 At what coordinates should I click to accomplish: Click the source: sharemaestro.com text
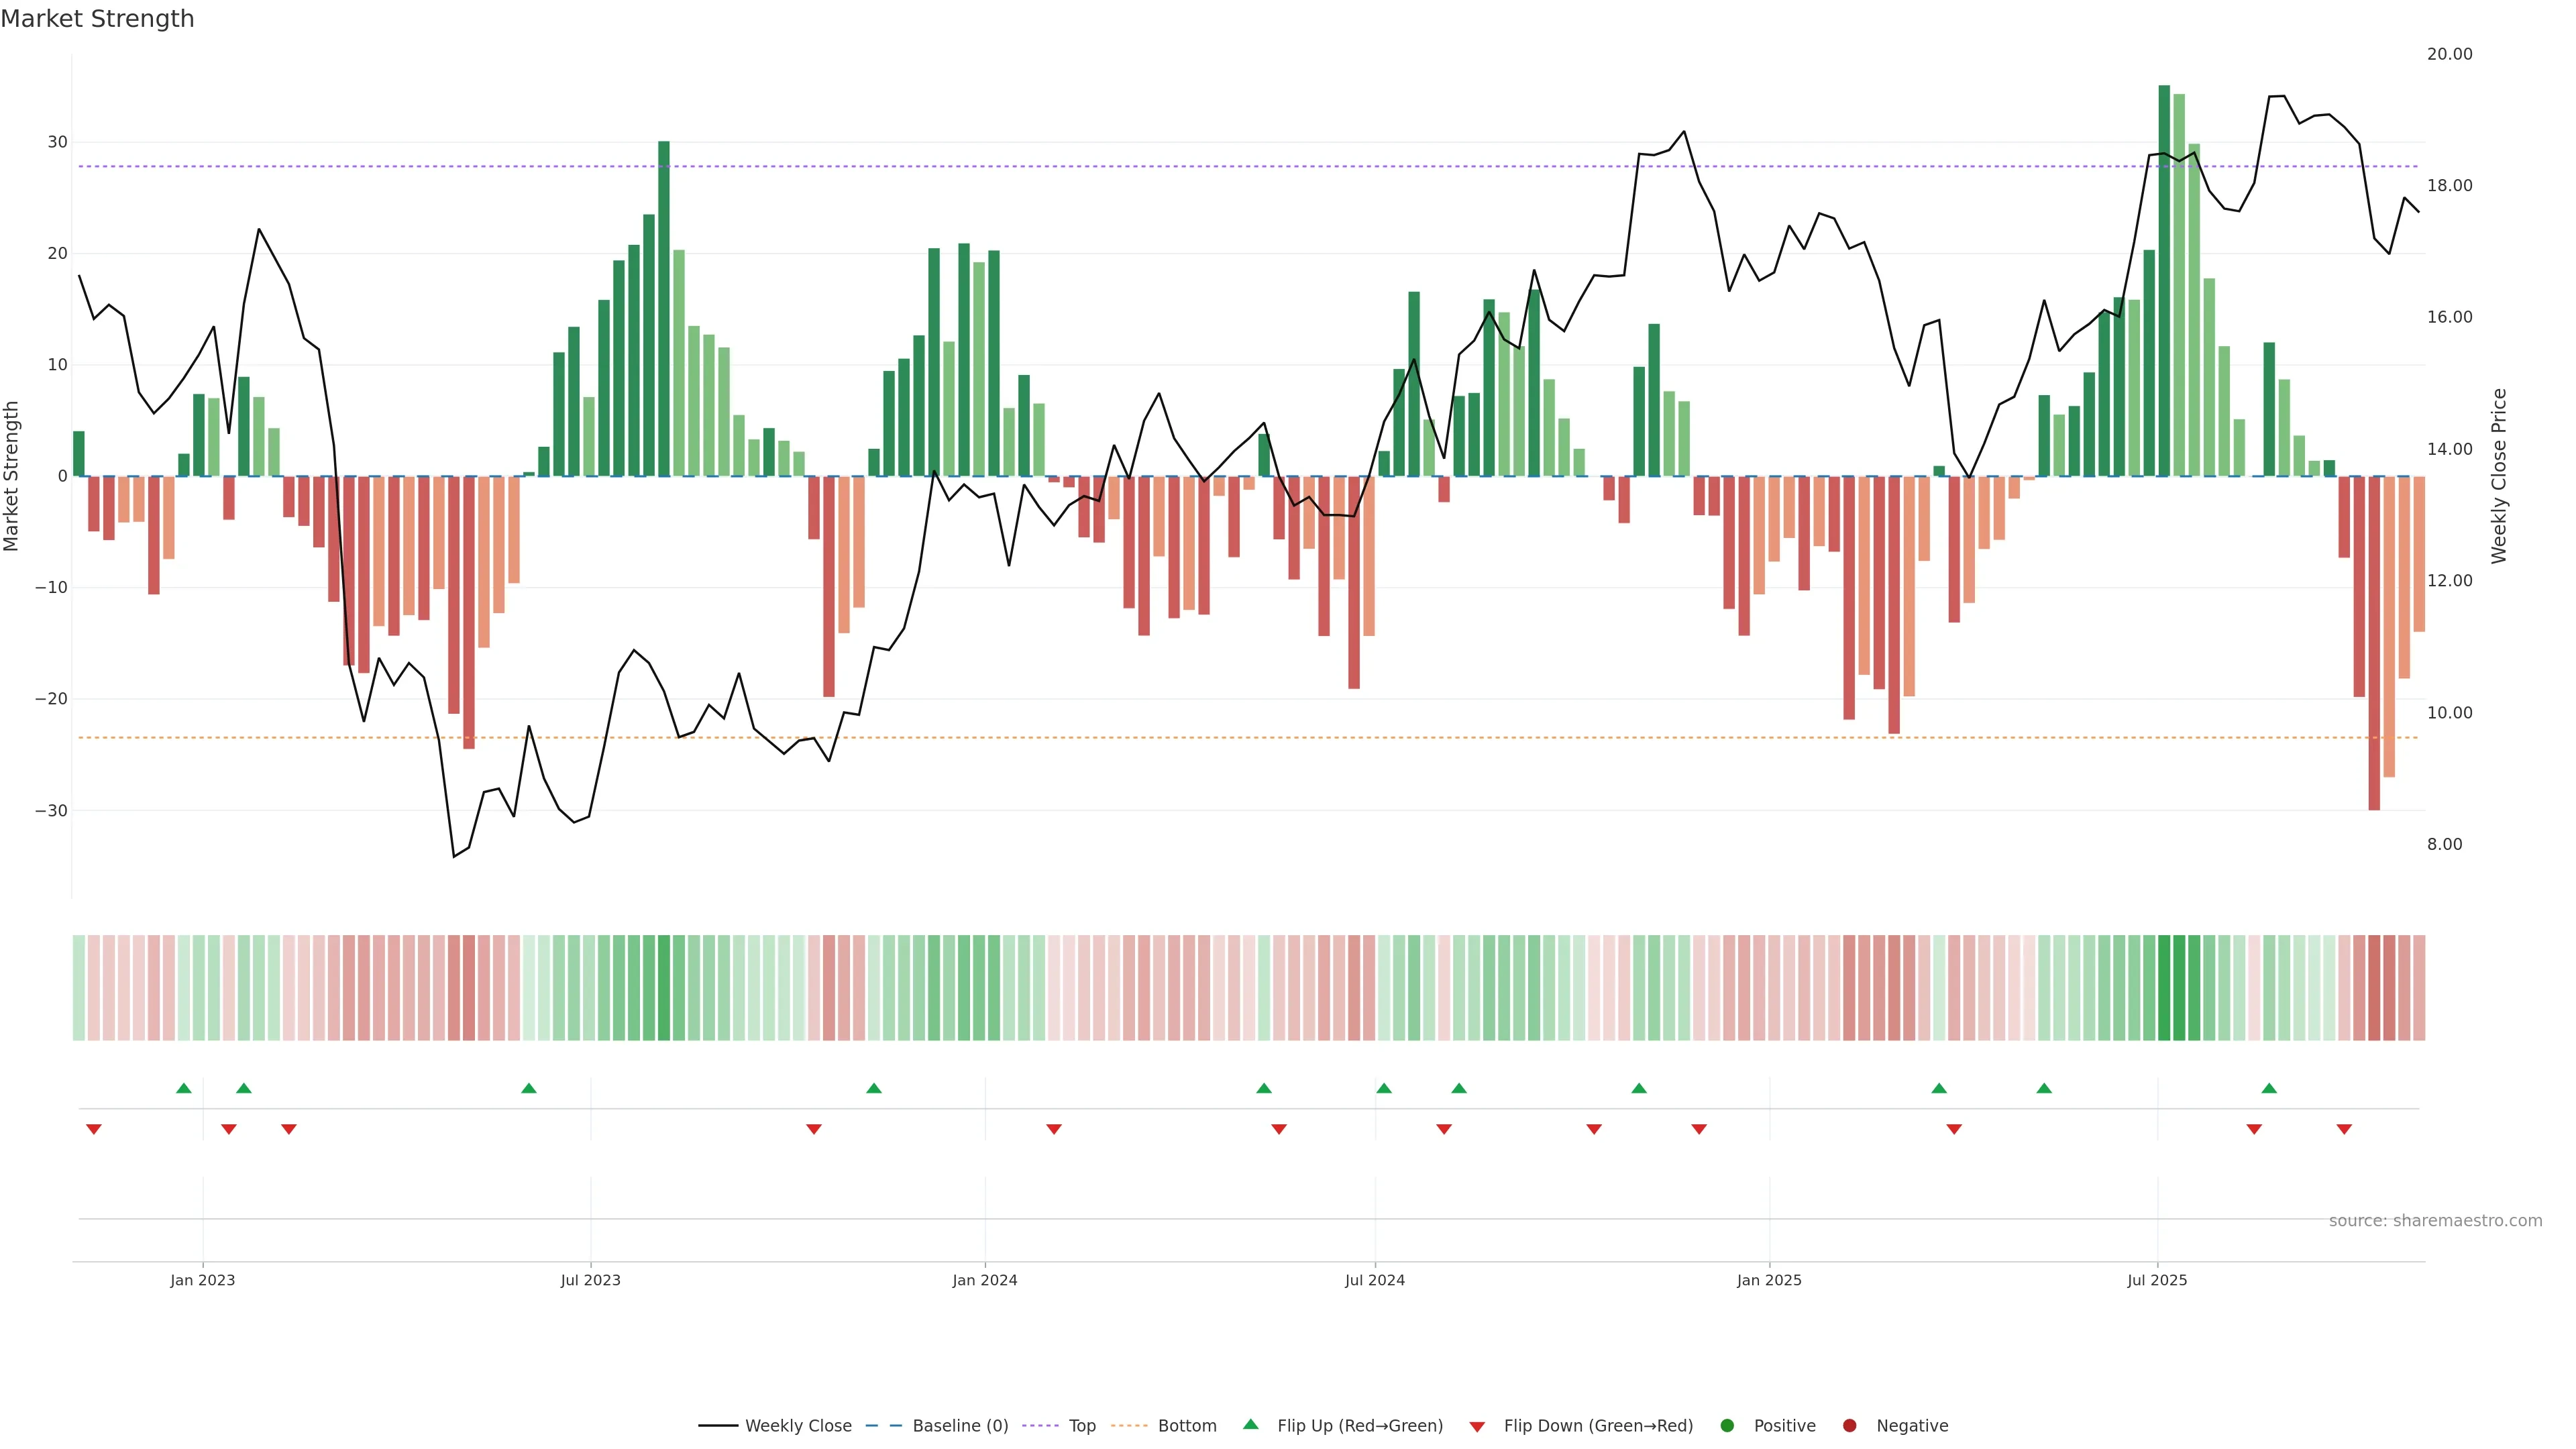(2435, 1221)
